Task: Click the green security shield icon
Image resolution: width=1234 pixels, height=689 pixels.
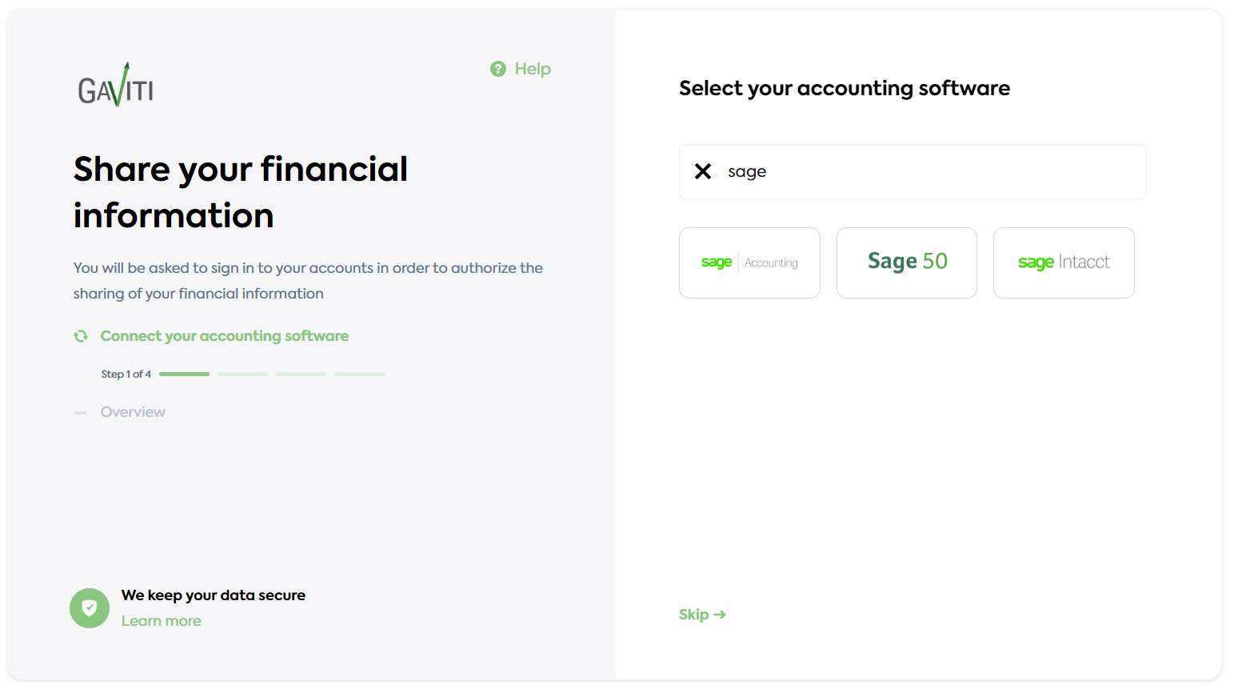Action: (x=90, y=608)
